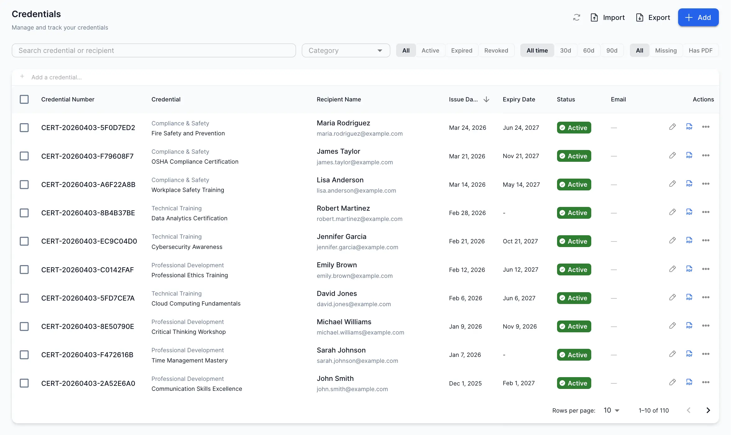Click the Export button
This screenshot has height=435, width=731.
(653, 17)
